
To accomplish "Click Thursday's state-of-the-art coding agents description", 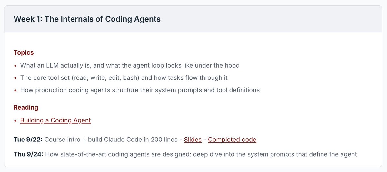I will [x=201, y=154].
